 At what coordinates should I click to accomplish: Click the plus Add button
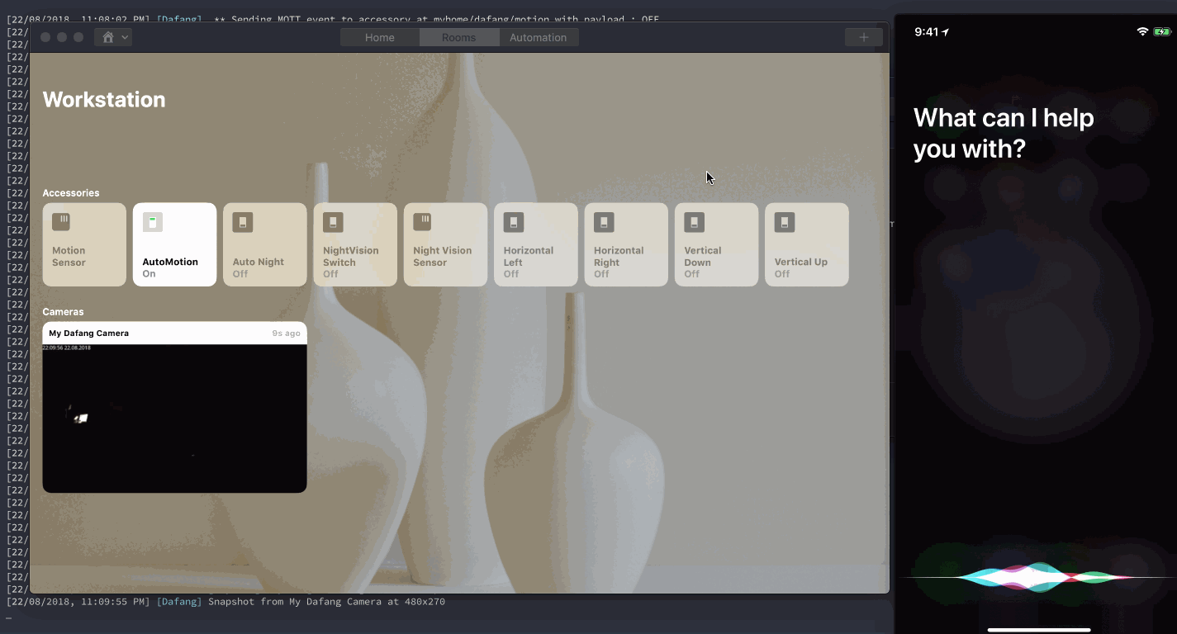pyautogui.click(x=863, y=37)
